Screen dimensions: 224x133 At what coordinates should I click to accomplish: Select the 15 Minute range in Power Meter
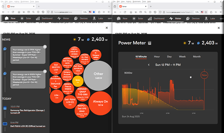point(141,57)
